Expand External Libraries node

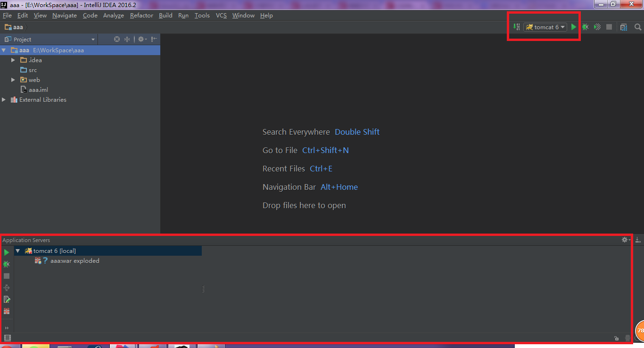point(4,99)
